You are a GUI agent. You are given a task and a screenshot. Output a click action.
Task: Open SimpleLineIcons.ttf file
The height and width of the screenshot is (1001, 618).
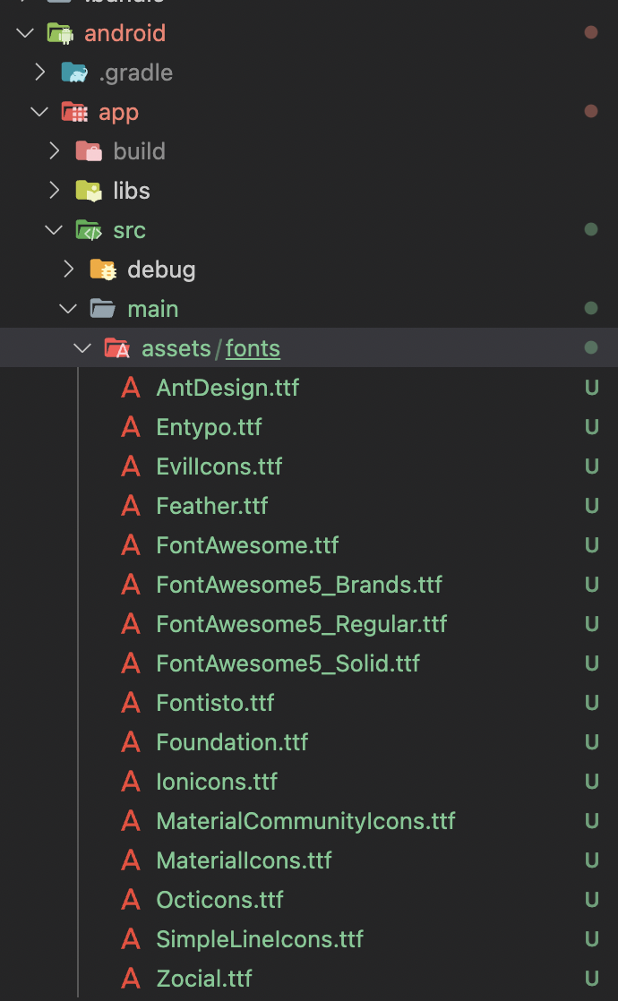coord(260,939)
